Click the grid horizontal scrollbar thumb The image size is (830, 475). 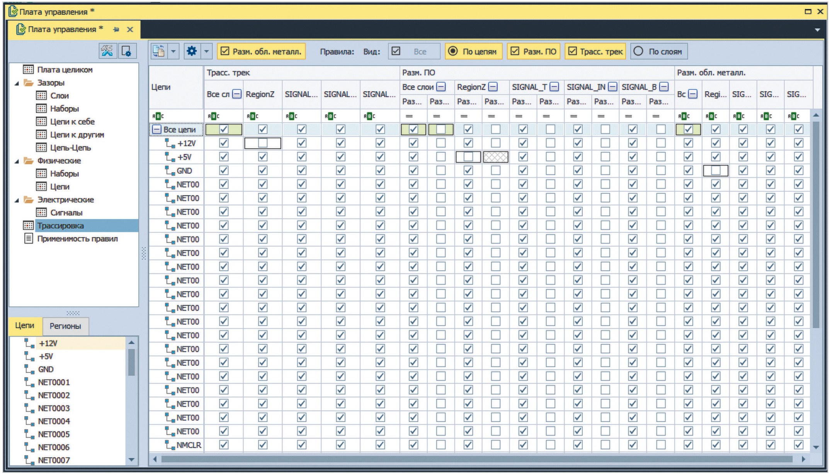pyautogui.click(x=476, y=459)
